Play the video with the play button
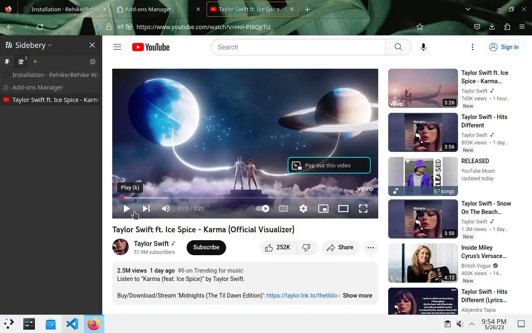 coord(127,209)
